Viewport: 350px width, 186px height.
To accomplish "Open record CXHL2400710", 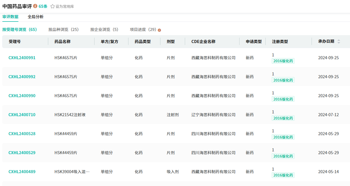I will 22,115.
